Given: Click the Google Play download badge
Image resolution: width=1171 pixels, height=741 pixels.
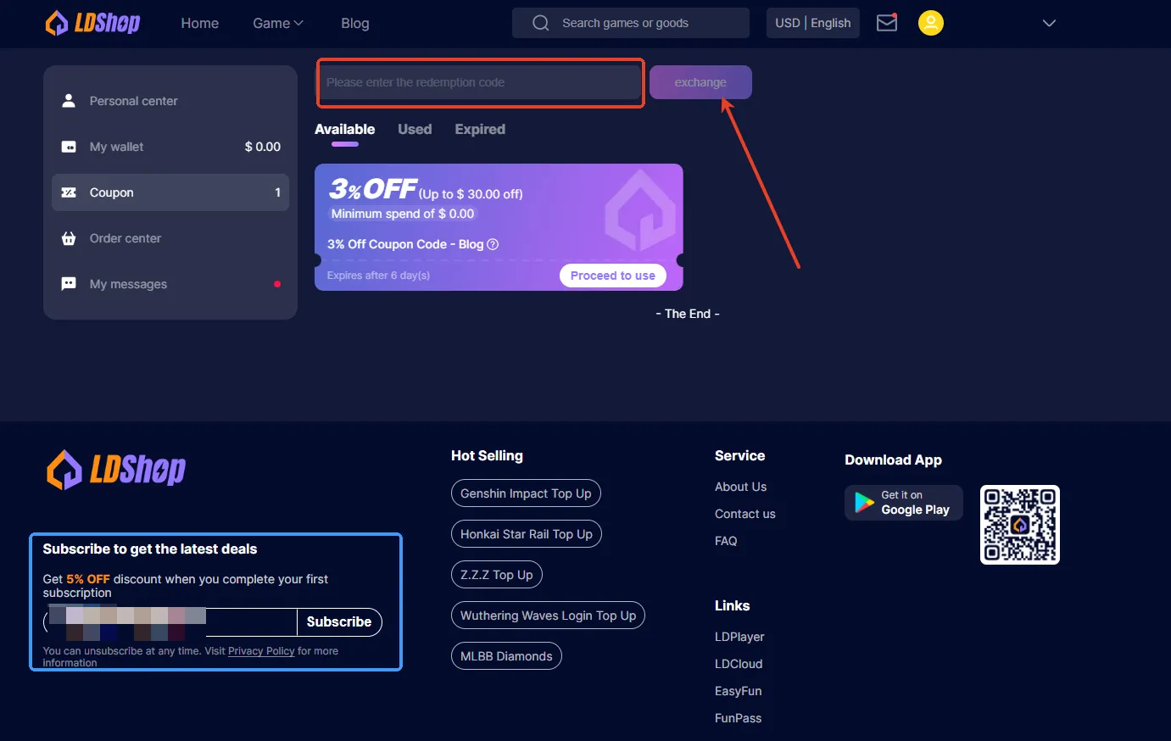Looking at the screenshot, I should coord(903,503).
